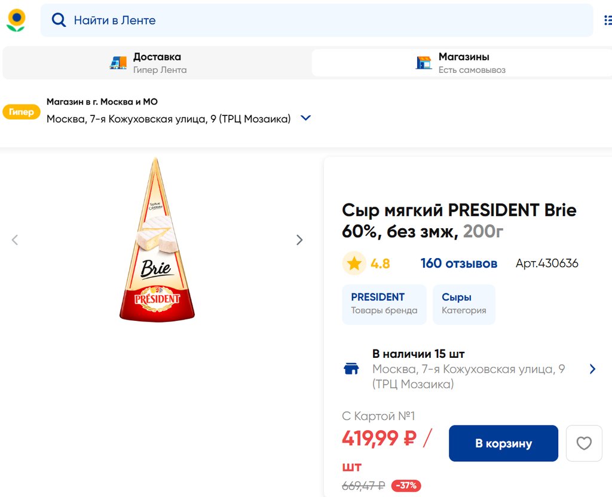Click the yellow Гипер badge

22,112
